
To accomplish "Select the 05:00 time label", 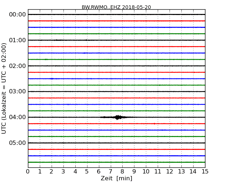I will (x=18, y=143).
